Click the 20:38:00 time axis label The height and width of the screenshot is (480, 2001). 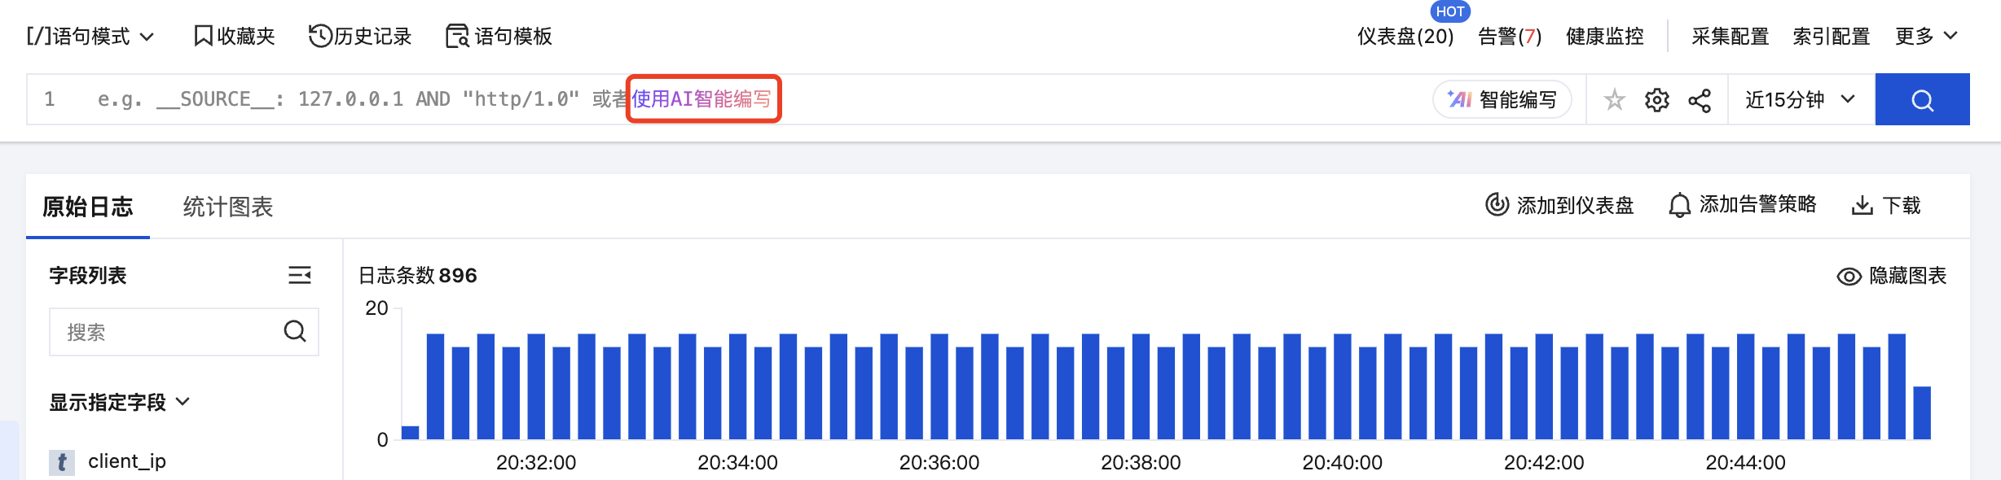click(x=1141, y=462)
